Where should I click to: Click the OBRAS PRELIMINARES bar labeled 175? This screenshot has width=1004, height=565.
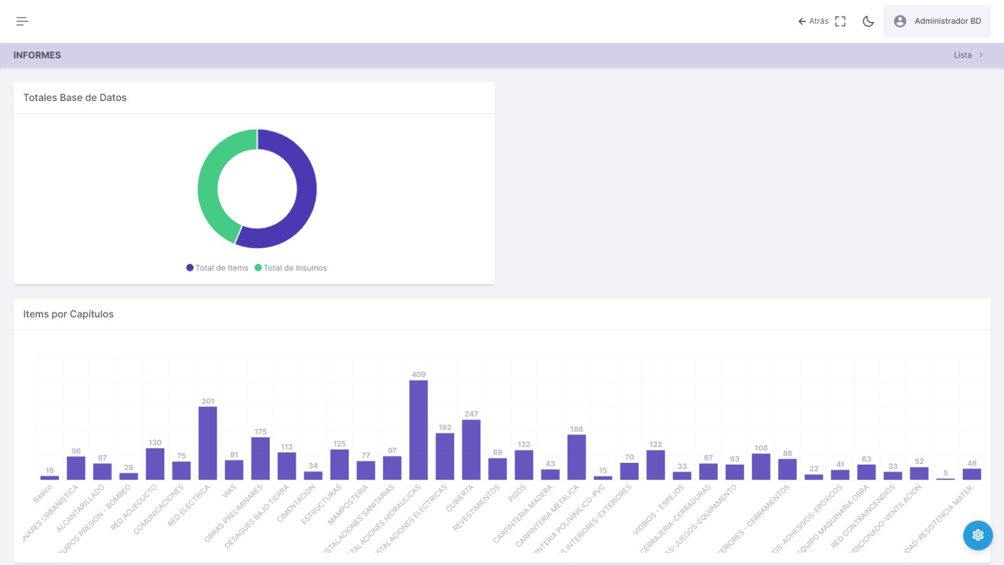pos(260,458)
